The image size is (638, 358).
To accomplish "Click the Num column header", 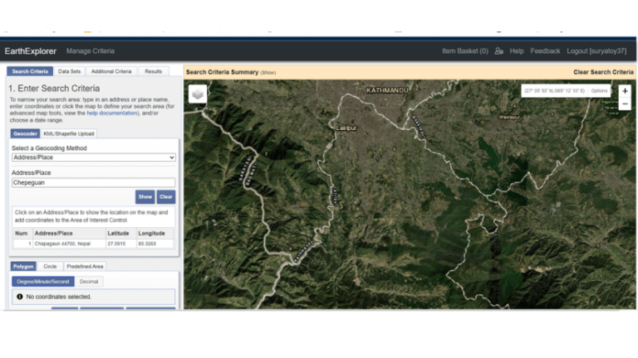I will 21,234.
